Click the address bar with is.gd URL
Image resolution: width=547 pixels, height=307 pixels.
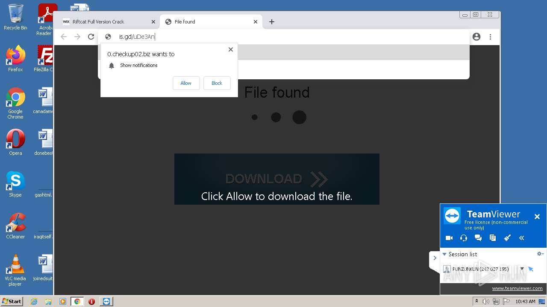(284, 37)
